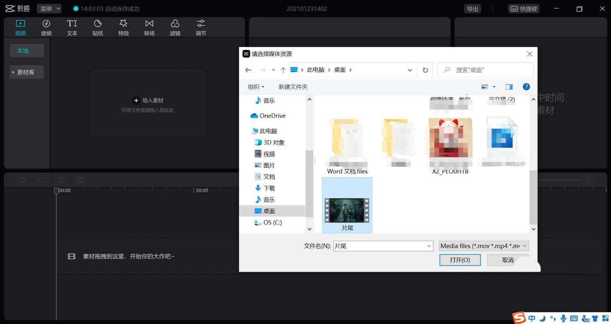This screenshot has width=611, height=324.
Task: Open the 文本 text tab
Action: click(x=72, y=28)
